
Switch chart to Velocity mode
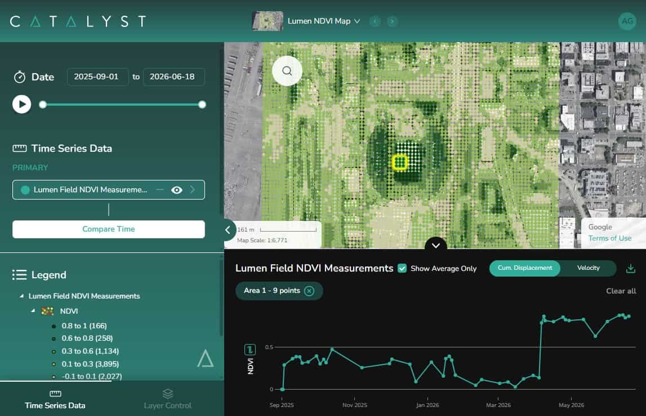tap(588, 268)
